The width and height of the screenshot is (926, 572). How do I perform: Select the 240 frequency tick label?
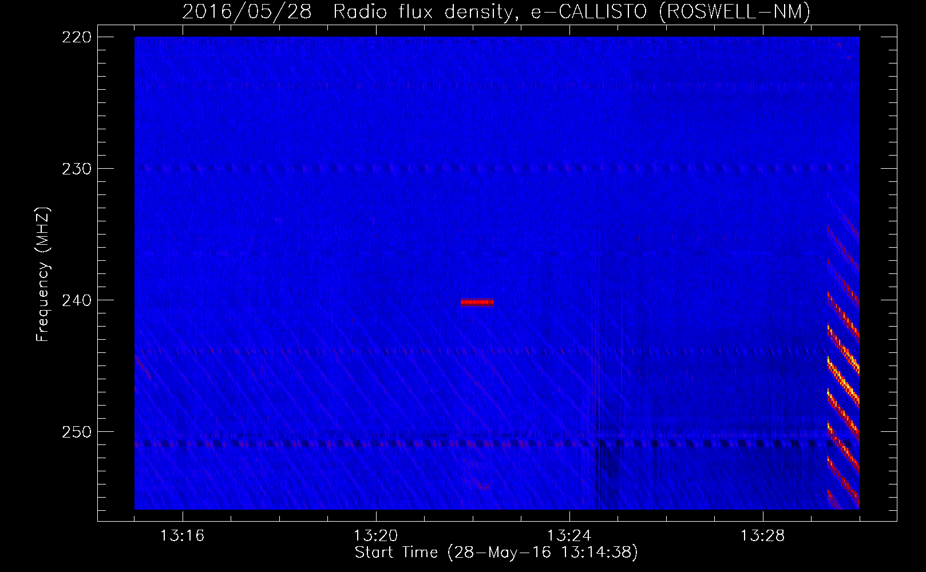point(76,300)
